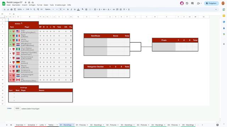Viewport: 227px width, 127px height.
Task: Open the 123 number format menu
Action: click(x=41, y=10)
